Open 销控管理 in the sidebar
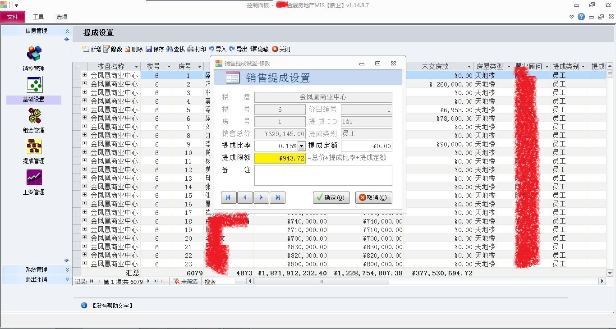Image resolution: width=616 pixels, height=329 pixels. click(x=34, y=58)
